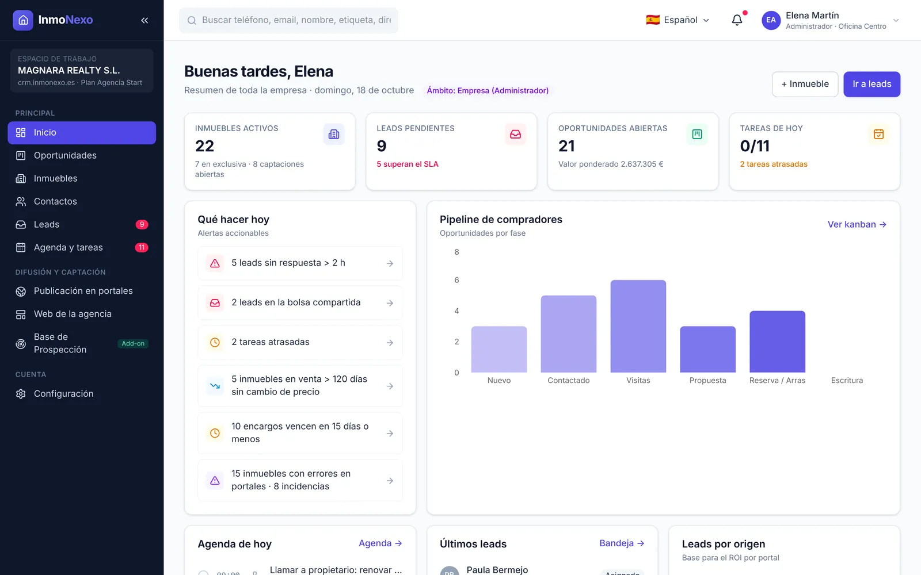Open arrow for 5 leads sin respuesta
921x575 pixels.
click(x=390, y=263)
